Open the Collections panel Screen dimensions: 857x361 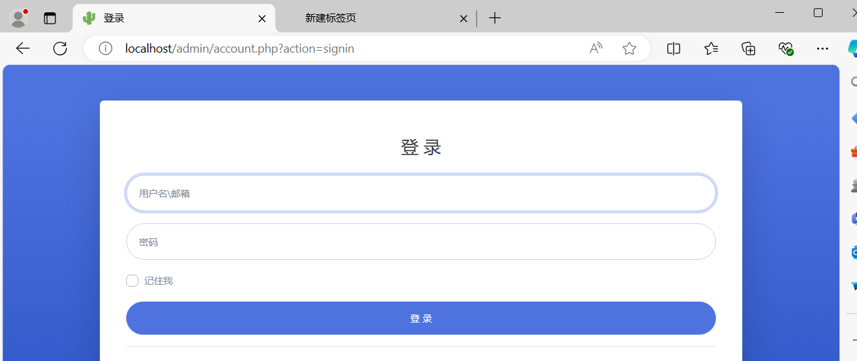click(748, 49)
